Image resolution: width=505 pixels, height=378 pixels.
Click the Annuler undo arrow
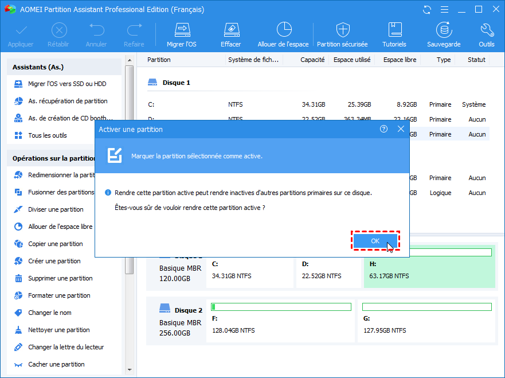click(x=97, y=30)
